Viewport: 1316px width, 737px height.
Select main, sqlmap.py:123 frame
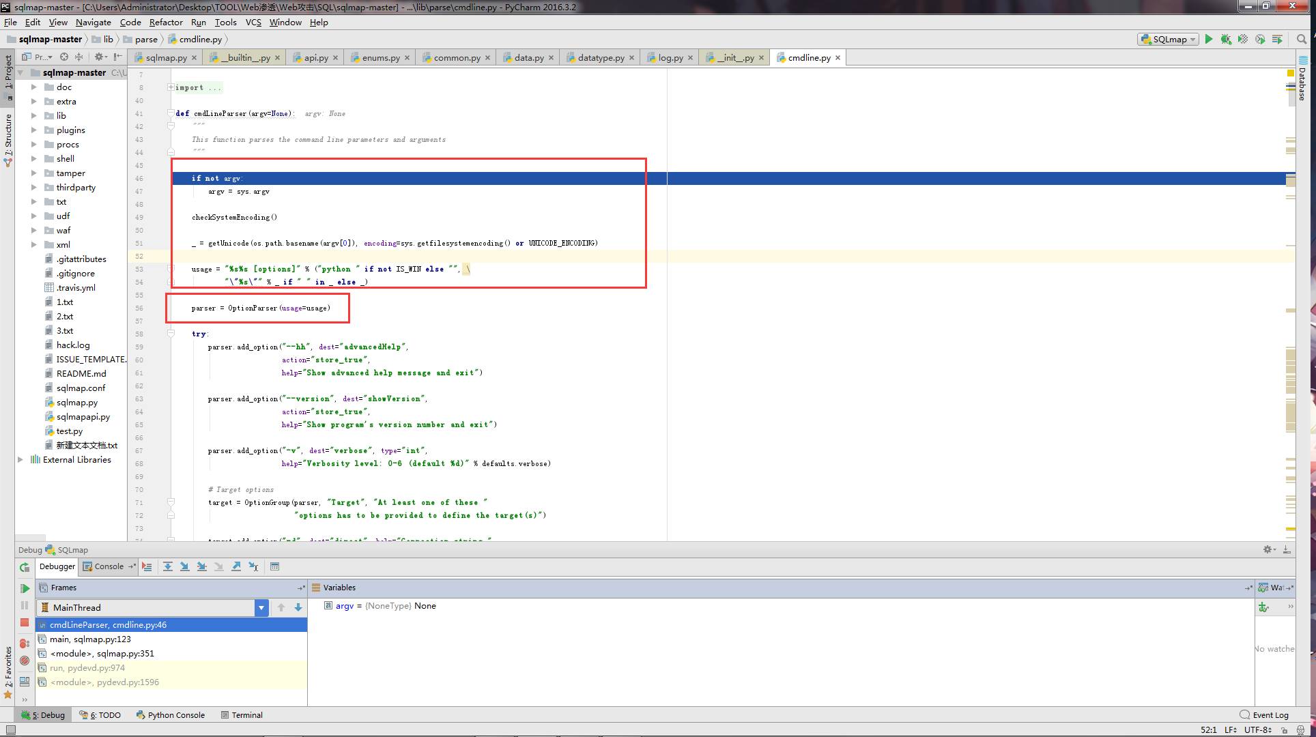[x=171, y=639]
